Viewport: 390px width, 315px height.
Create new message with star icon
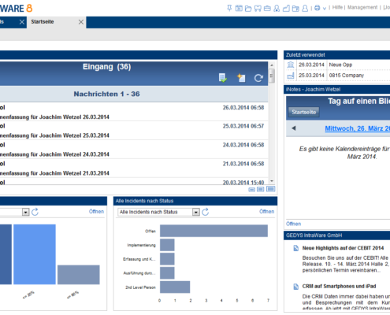click(x=241, y=78)
